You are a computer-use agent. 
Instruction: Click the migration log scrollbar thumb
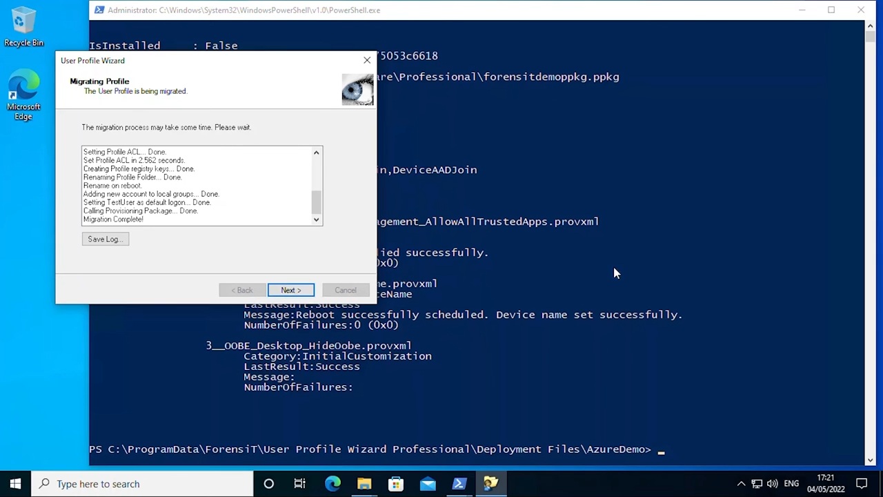point(317,202)
